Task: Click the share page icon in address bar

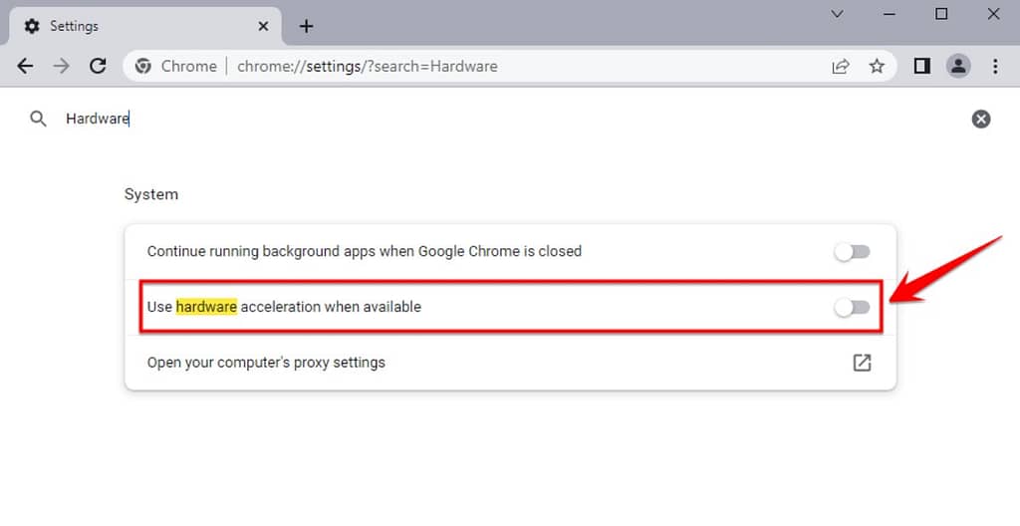Action: (841, 66)
